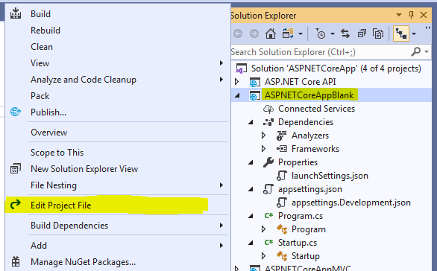Click the Frameworks icon
437x271 pixels.
click(x=281, y=149)
